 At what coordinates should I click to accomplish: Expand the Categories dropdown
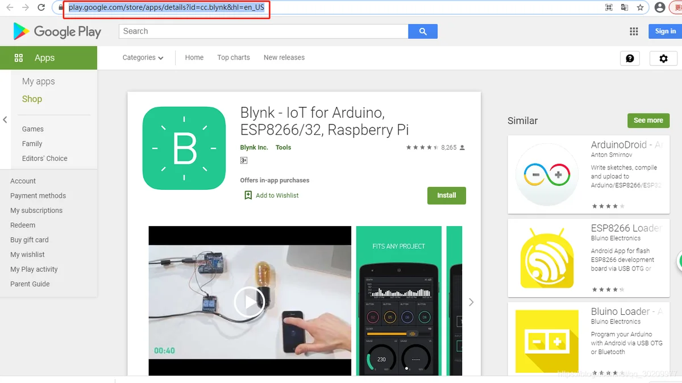pyautogui.click(x=143, y=57)
